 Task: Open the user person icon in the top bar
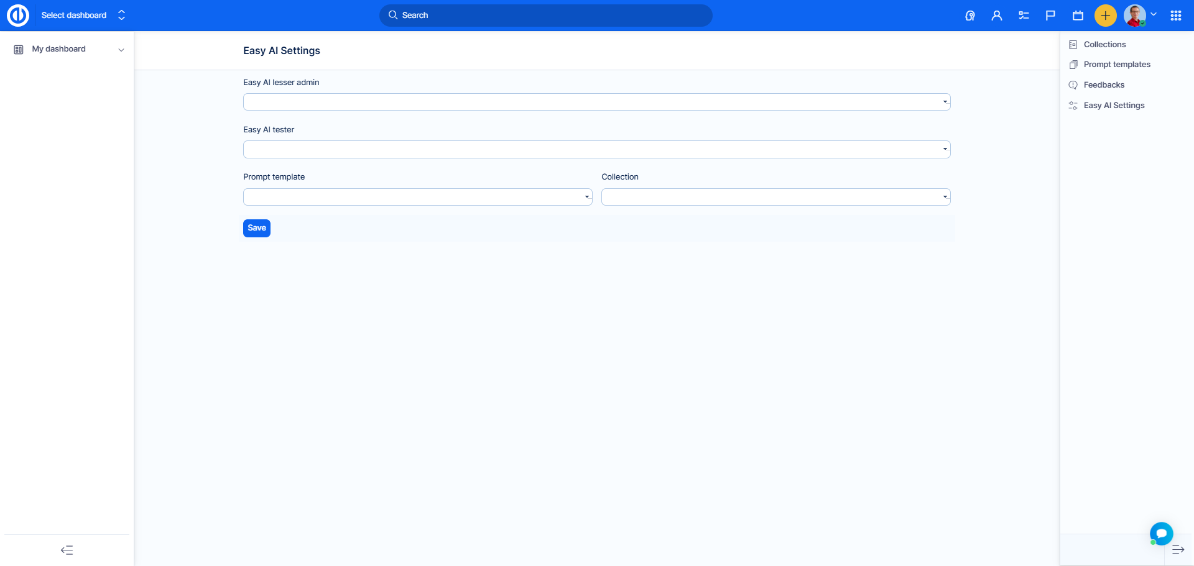997,16
